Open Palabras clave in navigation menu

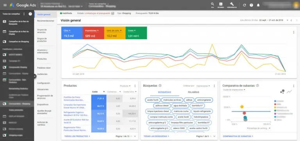(x=44, y=68)
